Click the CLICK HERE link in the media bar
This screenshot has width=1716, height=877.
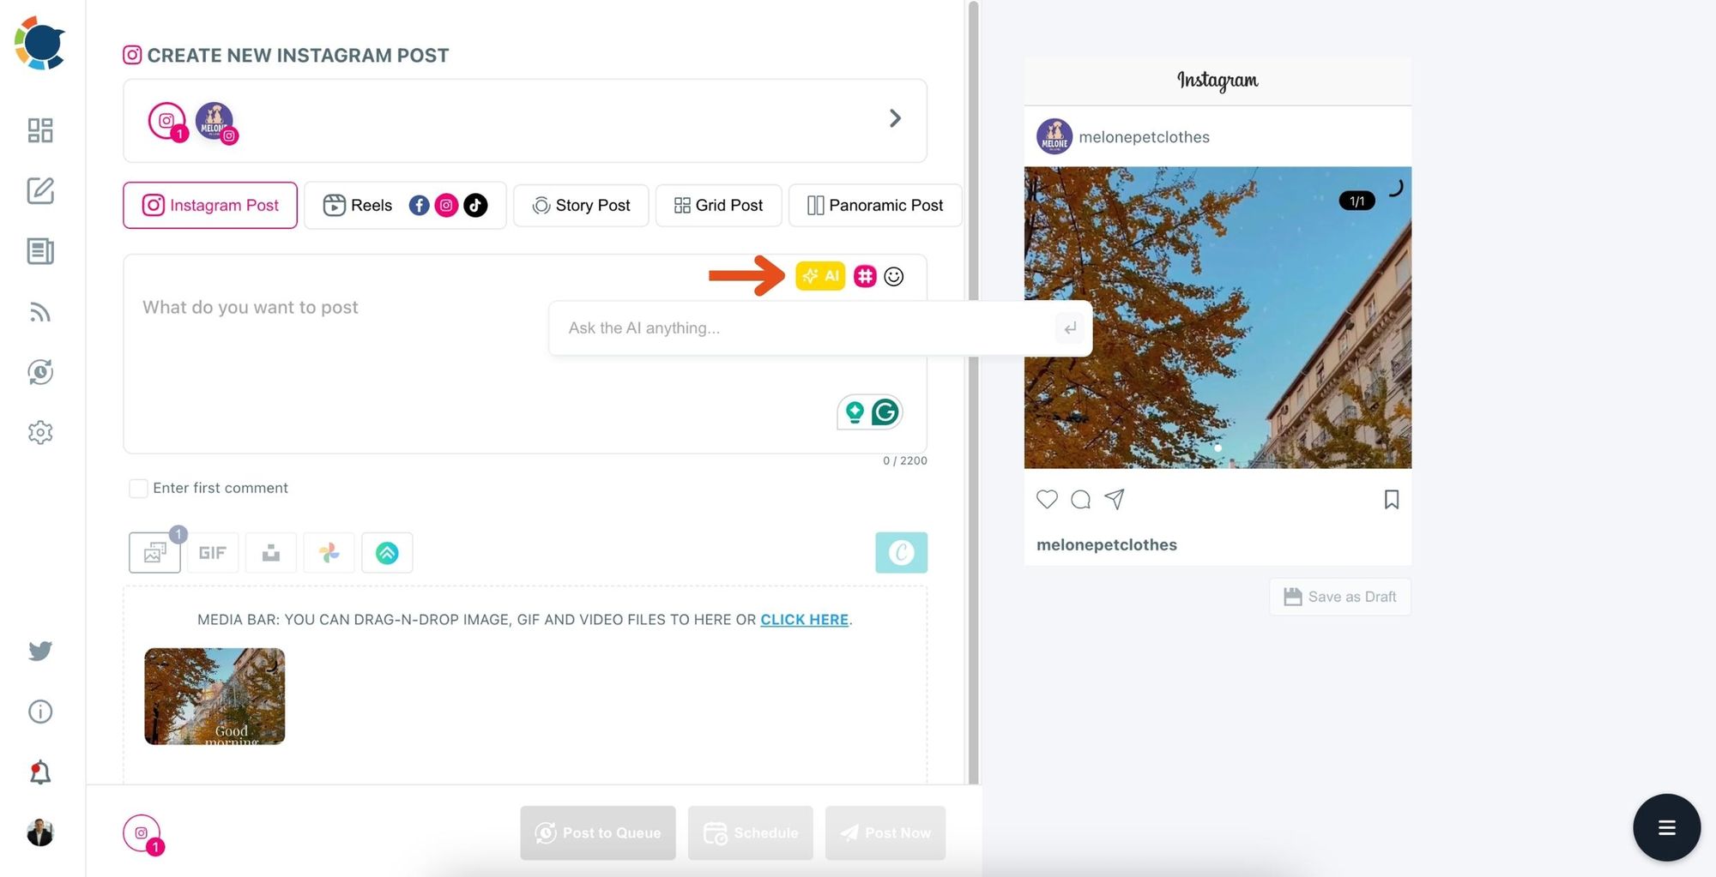tap(804, 619)
